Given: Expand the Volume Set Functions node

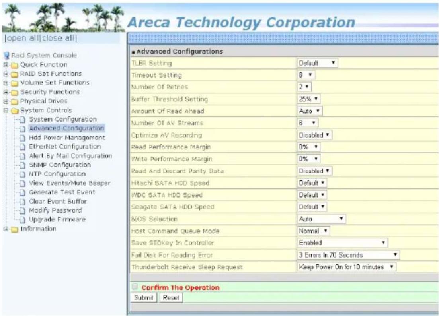Looking at the screenshot, I should pyautogui.click(x=6, y=83).
